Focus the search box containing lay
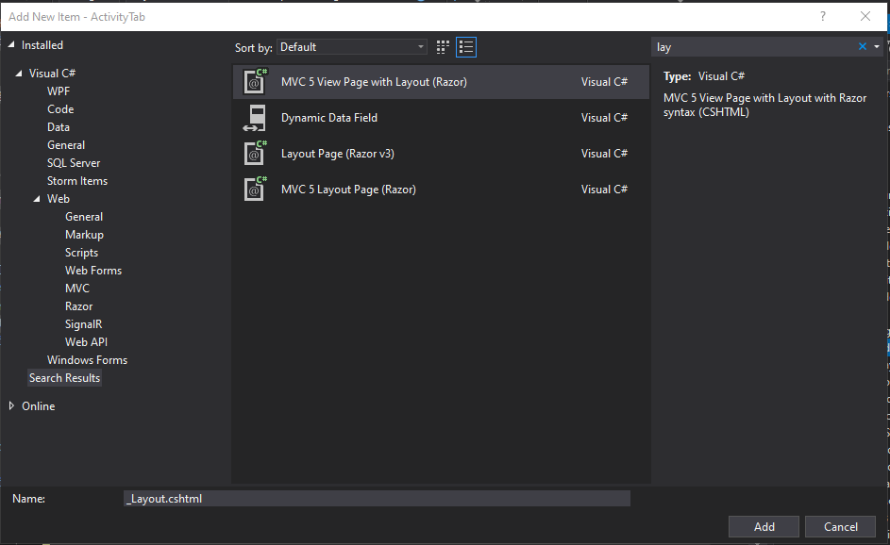The height and width of the screenshot is (545, 890). coord(754,47)
